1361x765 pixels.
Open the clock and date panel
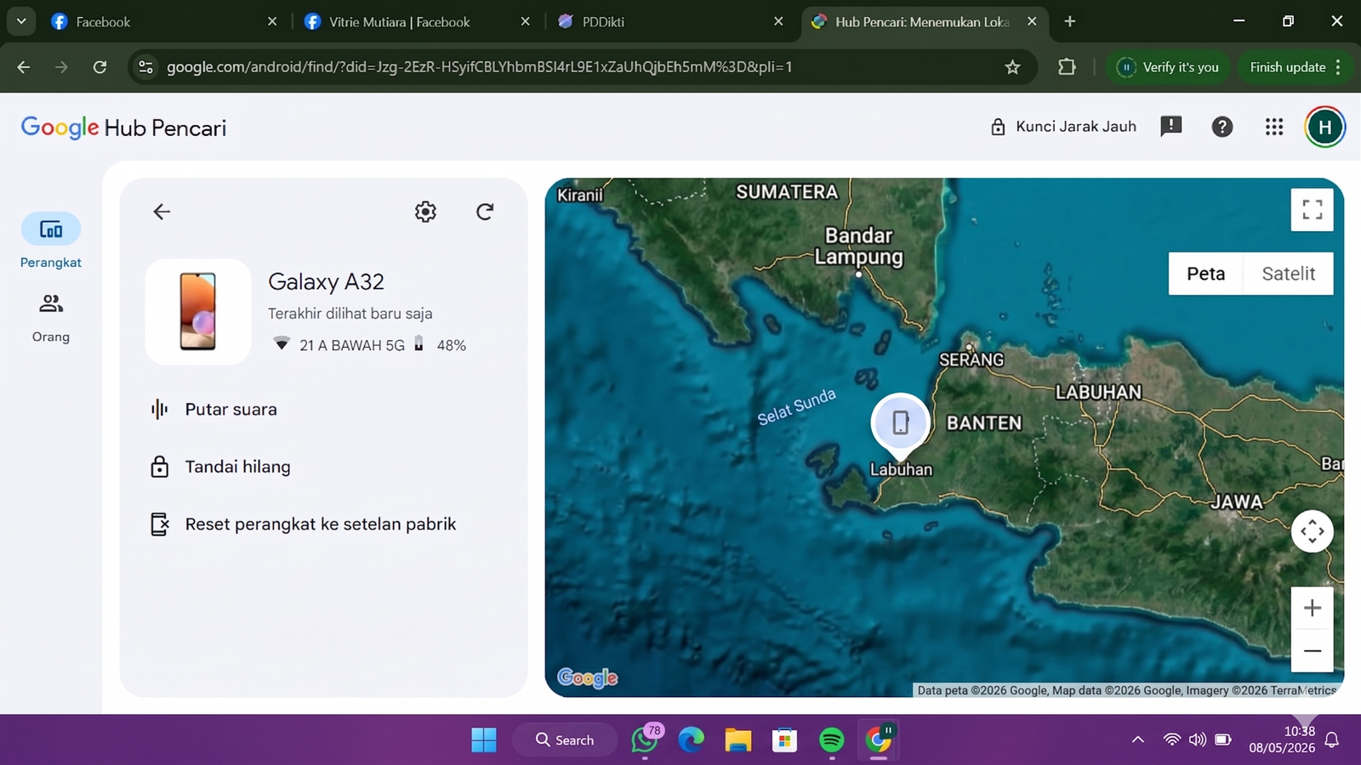coord(1282,739)
